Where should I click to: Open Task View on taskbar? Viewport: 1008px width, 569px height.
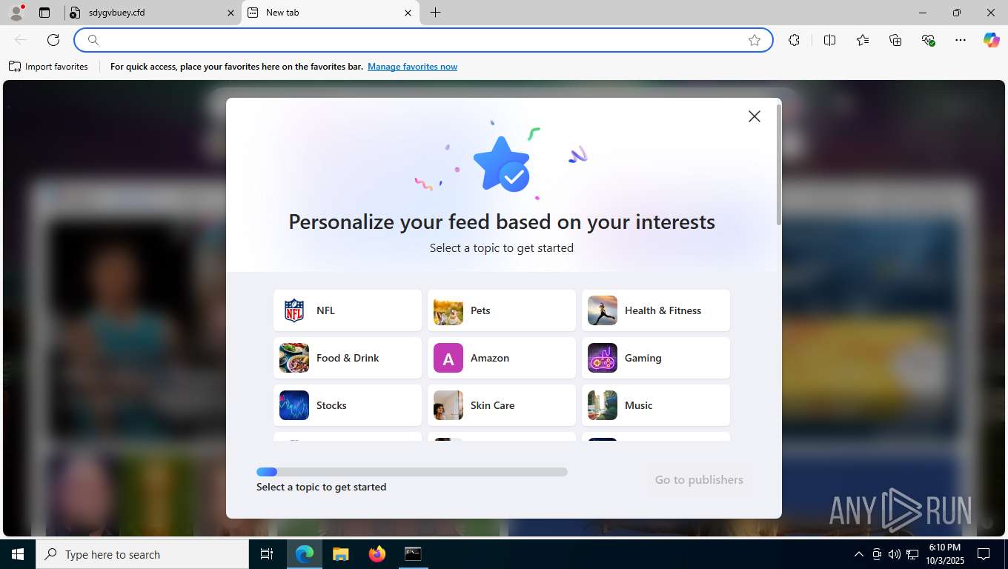pos(267,554)
